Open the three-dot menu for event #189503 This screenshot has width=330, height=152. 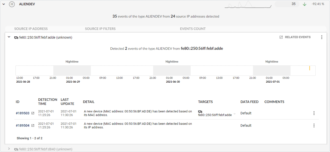[314, 113]
